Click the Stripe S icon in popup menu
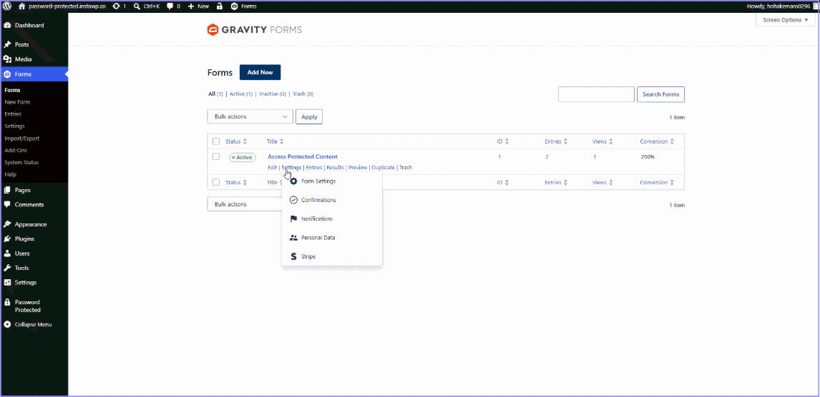The image size is (820, 397). pos(293,256)
